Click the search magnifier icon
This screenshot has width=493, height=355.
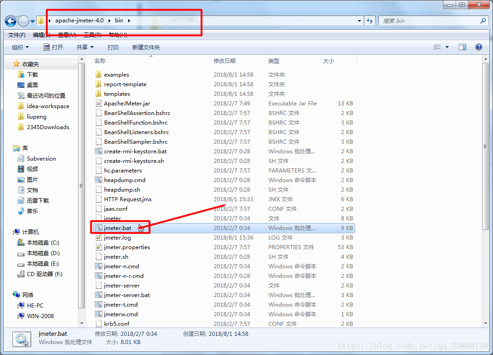coord(483,21)
